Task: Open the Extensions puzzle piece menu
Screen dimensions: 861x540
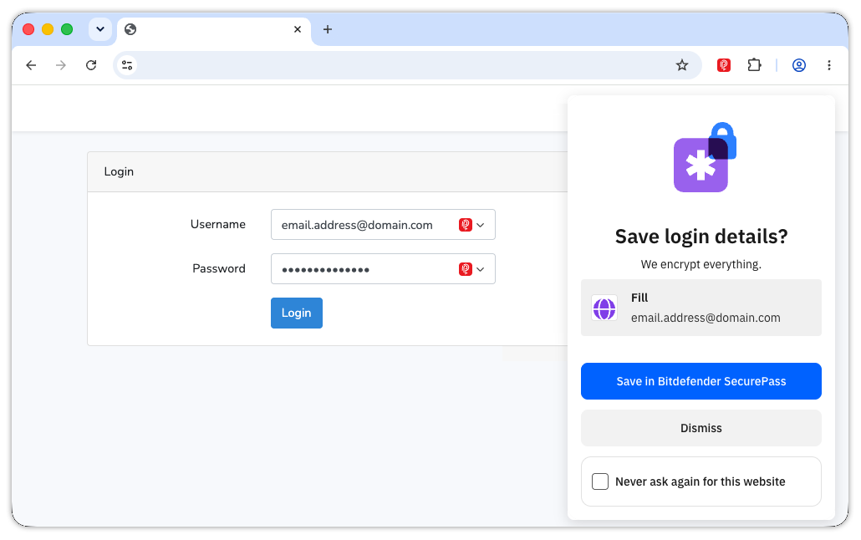Action: click(x=755, y=65)
